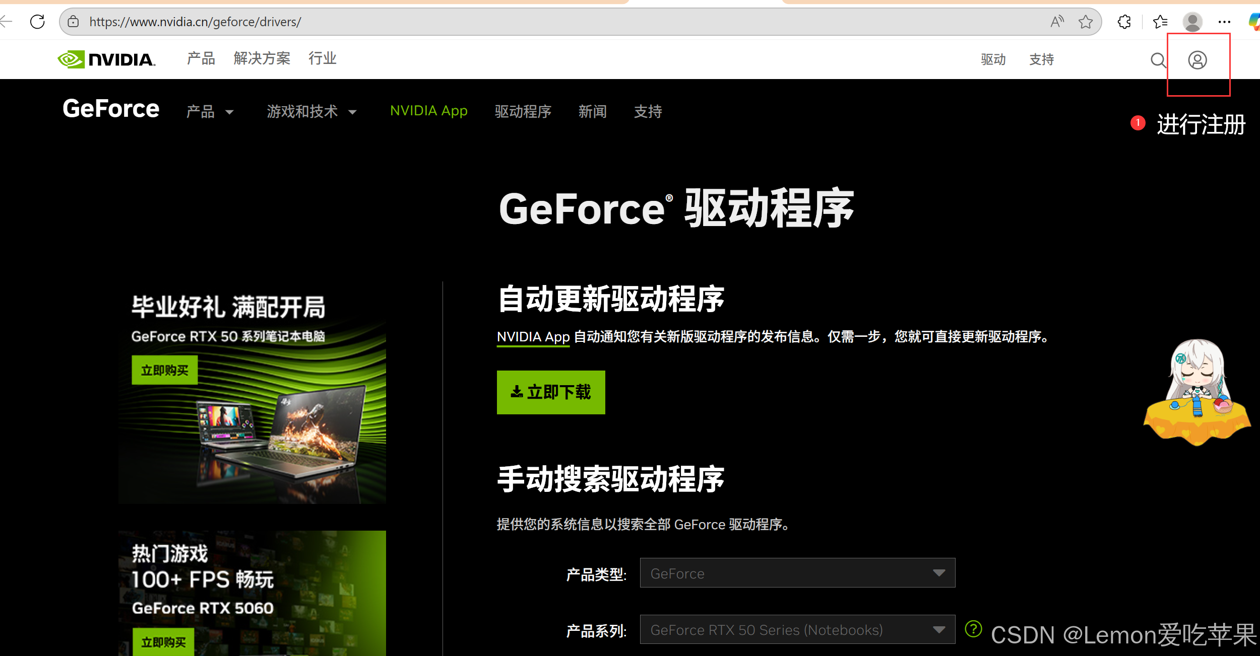View site information lock icon

pos(74,22)
